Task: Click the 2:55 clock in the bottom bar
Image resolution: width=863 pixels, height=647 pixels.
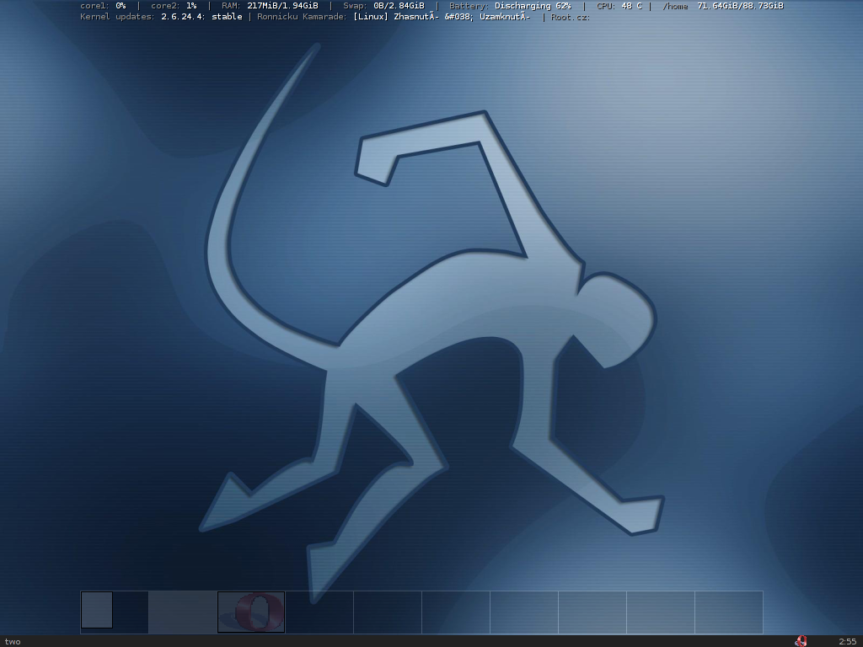Action: [848, 641]
